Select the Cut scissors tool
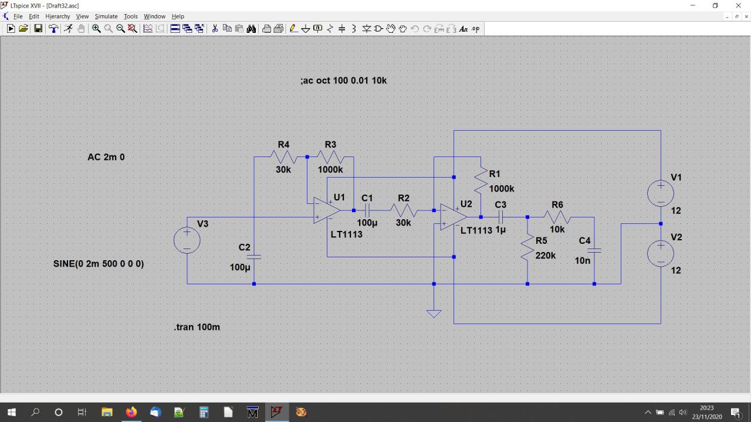This screenshot has height=422, width=751. pos(215,29)
